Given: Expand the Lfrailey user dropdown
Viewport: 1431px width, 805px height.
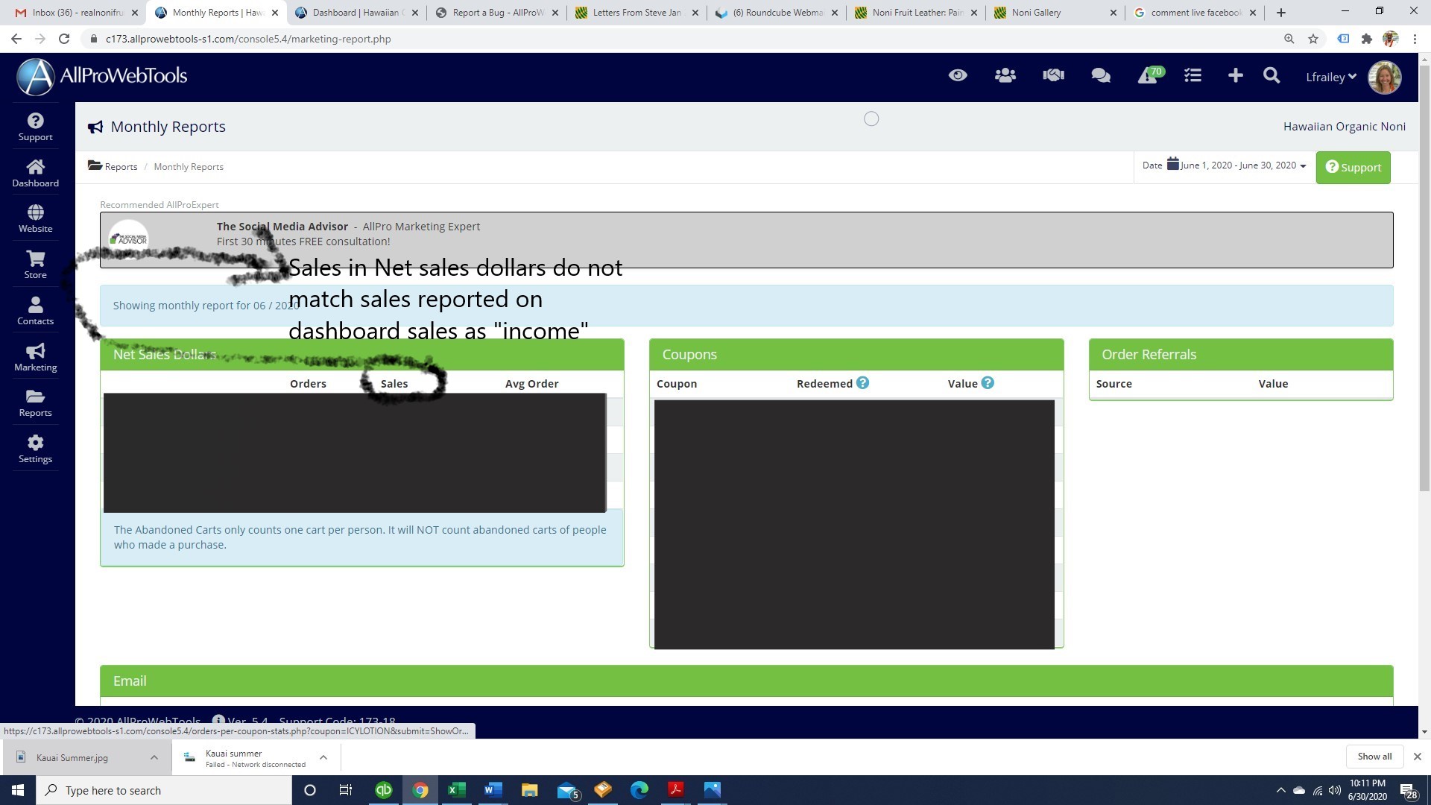Looking at the screenshot, I should [x=1331, y=77].
